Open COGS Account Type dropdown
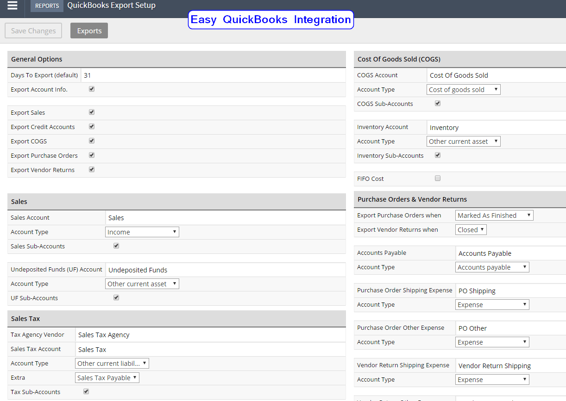This screenshot has width=566, height=401. click(464, 90)
